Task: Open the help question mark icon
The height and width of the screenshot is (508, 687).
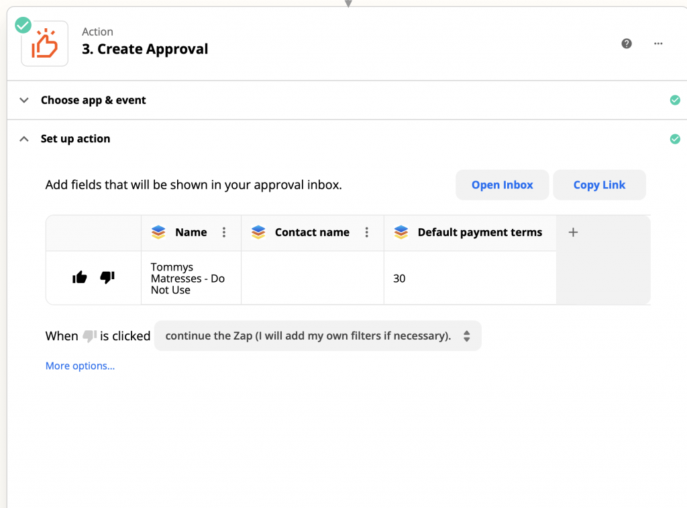Action: pos(627,44)
